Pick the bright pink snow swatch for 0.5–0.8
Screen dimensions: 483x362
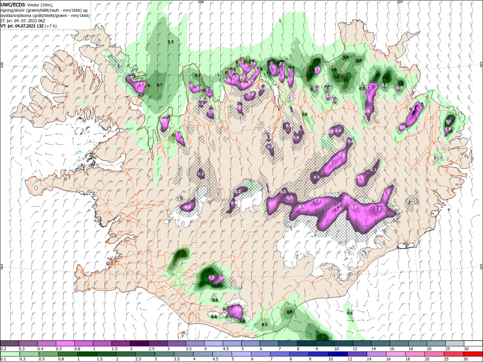[x=65, y=344]
